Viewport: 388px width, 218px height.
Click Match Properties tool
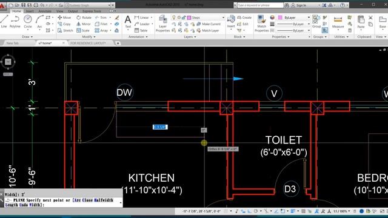click(x=261, y=23)
